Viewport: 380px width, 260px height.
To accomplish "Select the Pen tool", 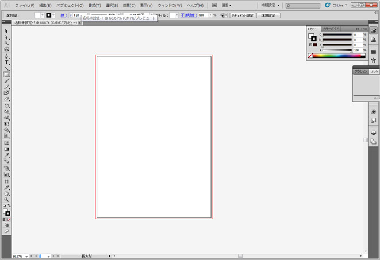I will (7, 56).
